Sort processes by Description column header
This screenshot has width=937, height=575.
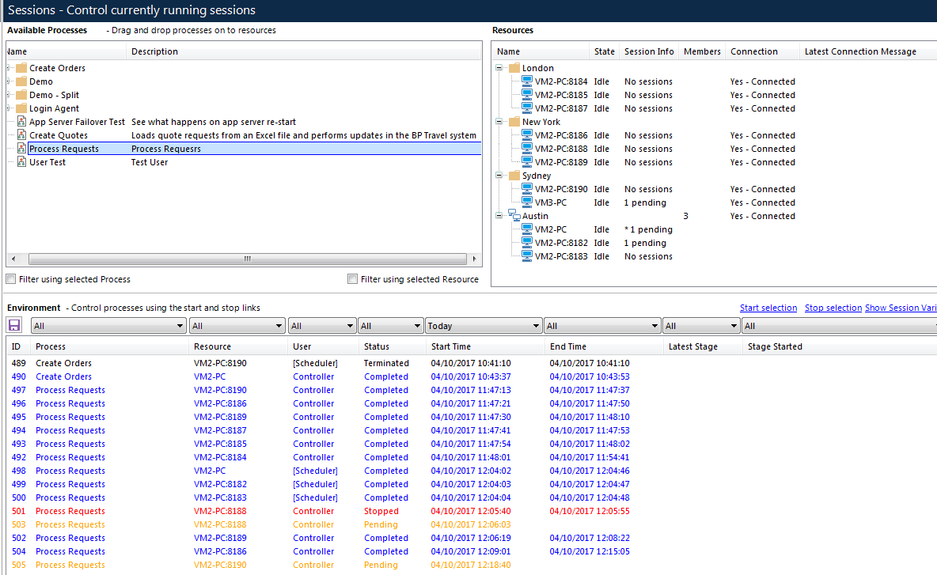coord(303,51)
